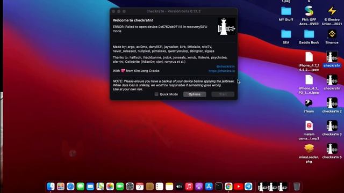Screen dimensions: 344x193
Task: Open the SEA folder on desktop
Action: (286, 37)
